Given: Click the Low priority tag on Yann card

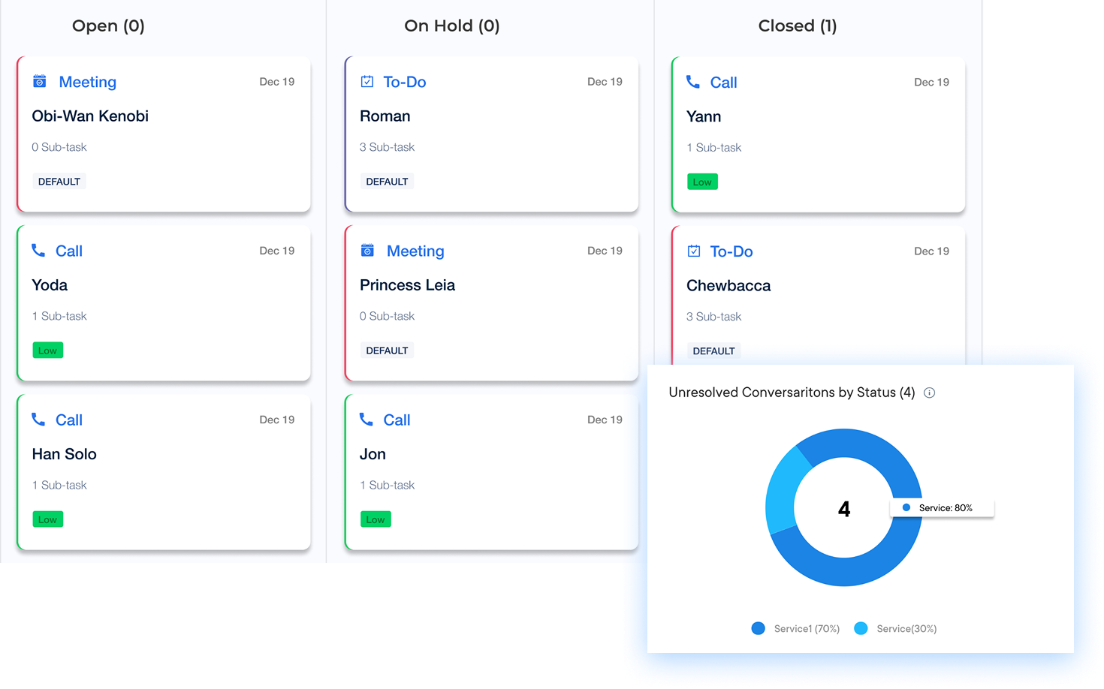Looking at the screenshot, I should pyautogui.click(x=702, y=182).
